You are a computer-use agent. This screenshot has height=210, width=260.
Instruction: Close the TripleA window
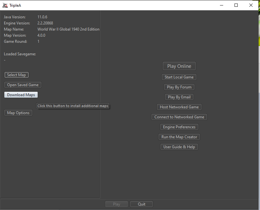[251, 5]
